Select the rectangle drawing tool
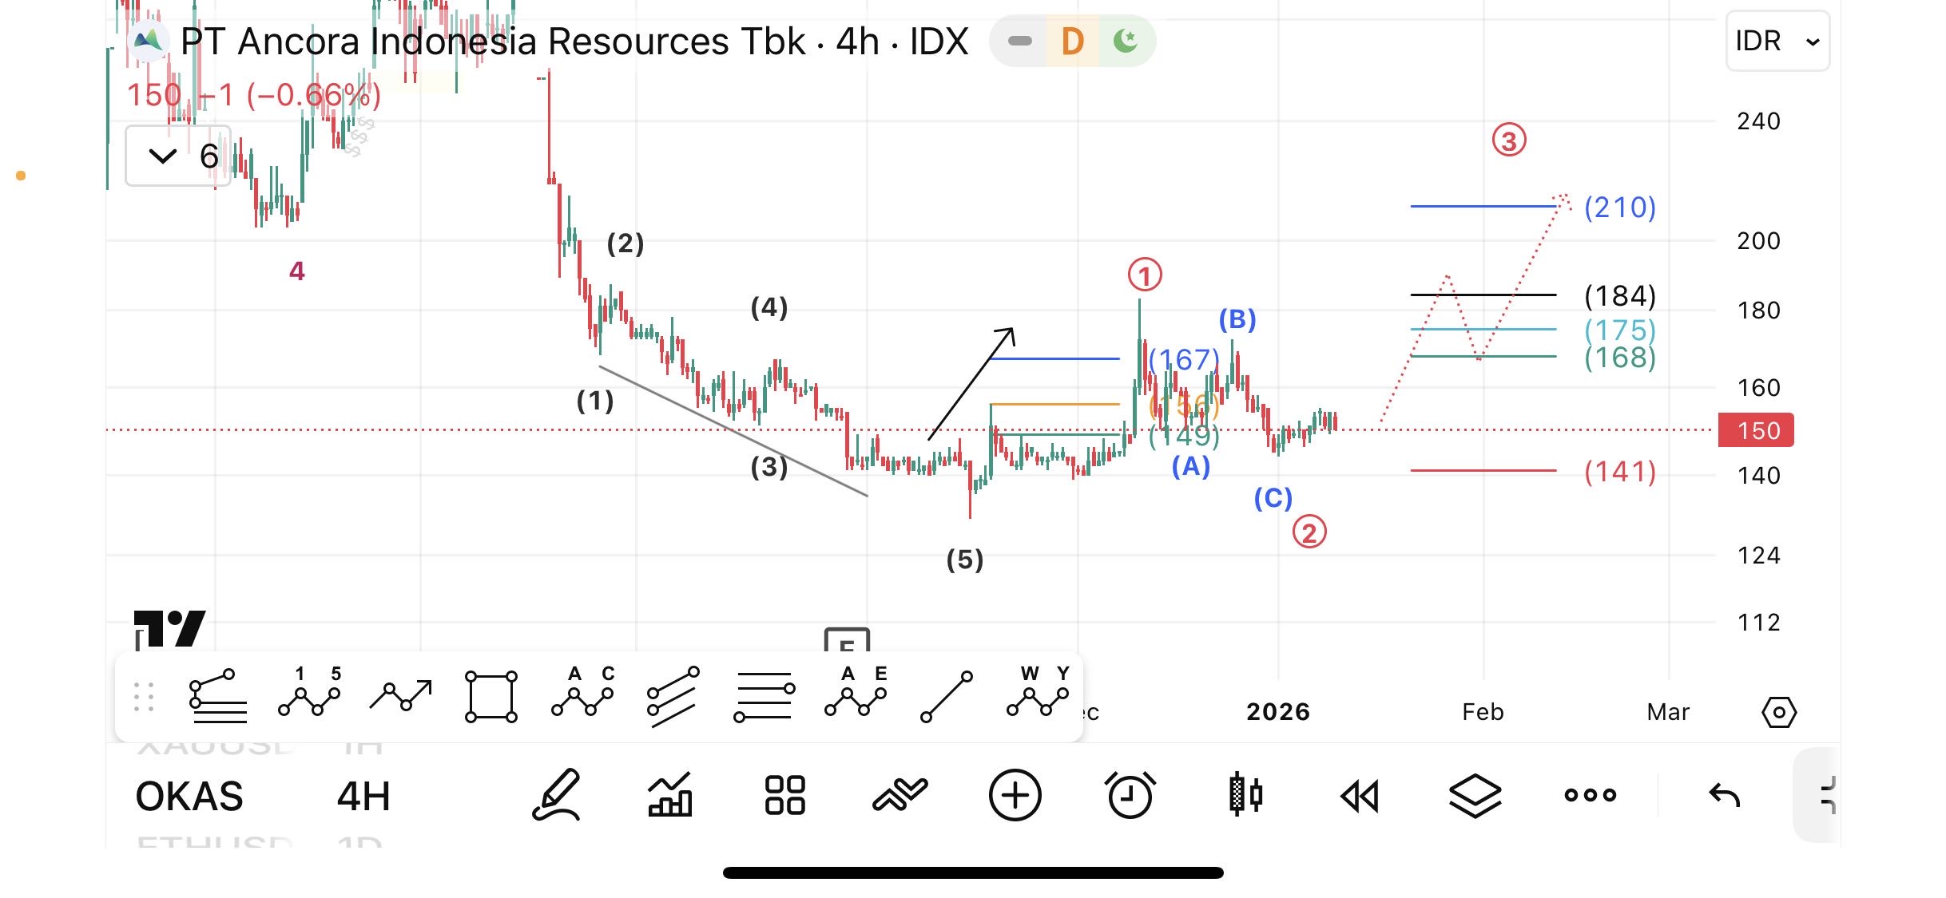 490,697
